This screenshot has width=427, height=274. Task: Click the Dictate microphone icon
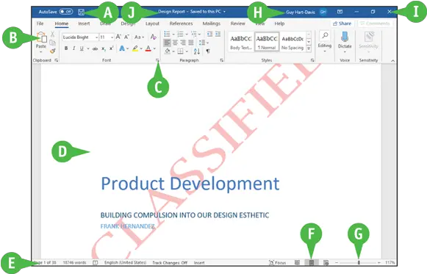tap(345, 37)
